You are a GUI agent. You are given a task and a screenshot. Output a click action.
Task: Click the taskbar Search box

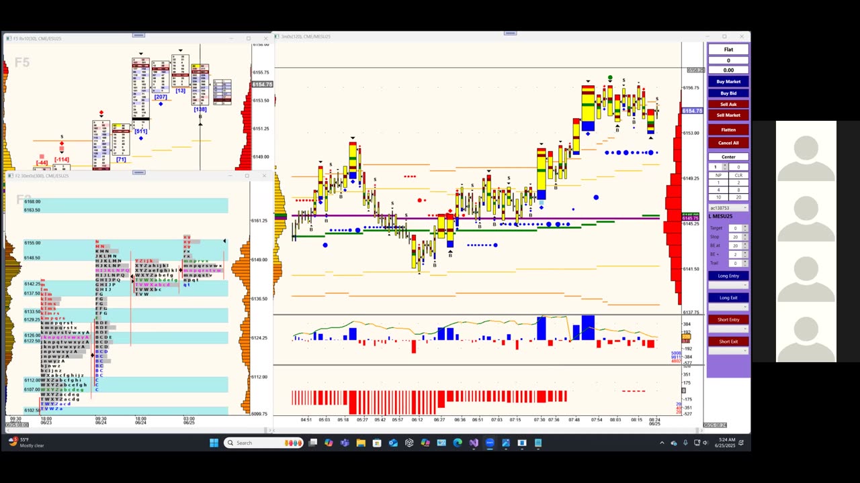[264, 443]
